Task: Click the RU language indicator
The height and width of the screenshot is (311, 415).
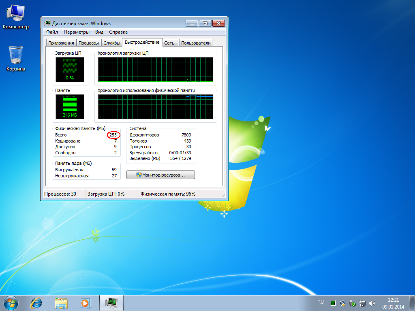Action: (321, 302)
